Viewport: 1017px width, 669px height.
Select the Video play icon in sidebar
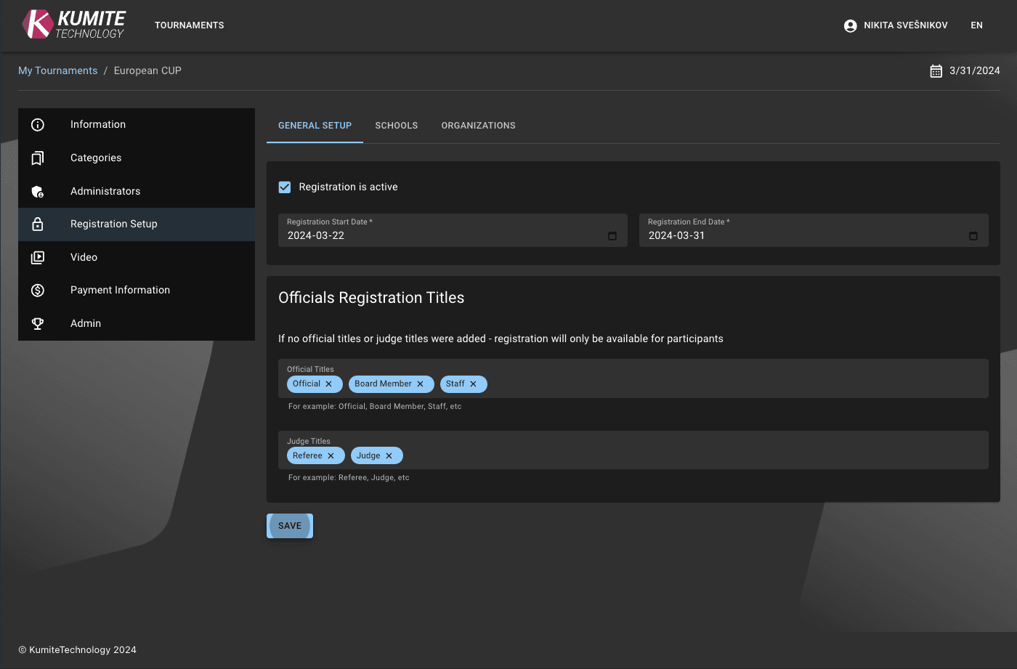click(x=38, y=256)
